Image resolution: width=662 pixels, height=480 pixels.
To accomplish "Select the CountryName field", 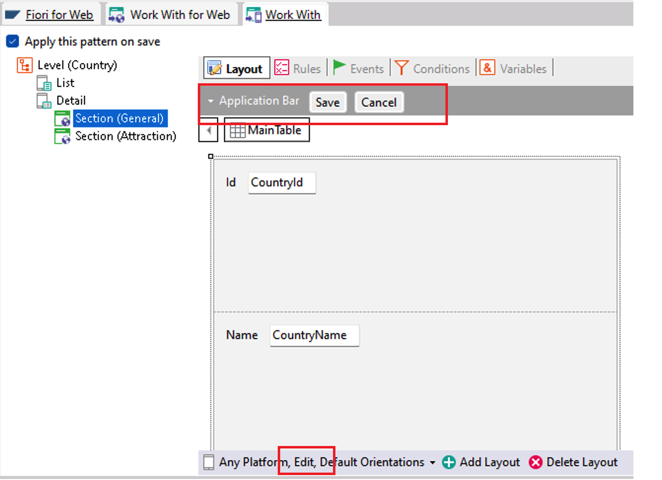I will click(314, 336).
